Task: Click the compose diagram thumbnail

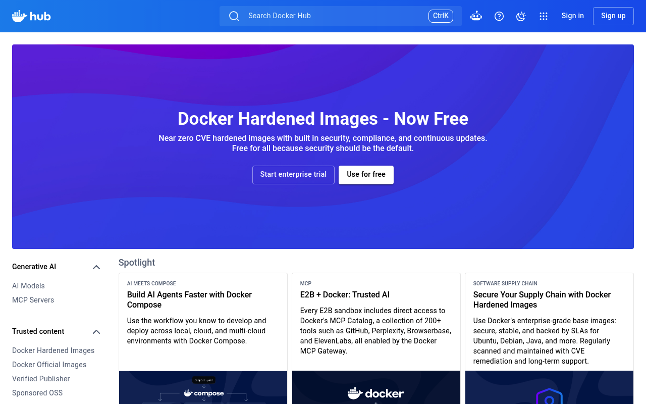Action: pyautogui.click(x=203, y=387)
